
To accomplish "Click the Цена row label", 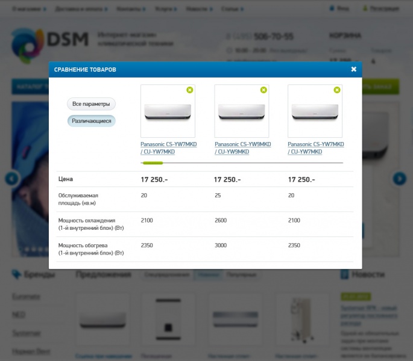I will [66, 179].
